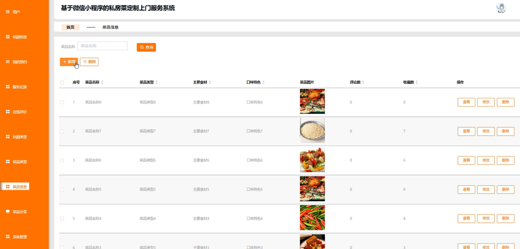Sort by 菜品名称 column arrows
This screenshot has height=249, width=520.
(x=102, y=82)
